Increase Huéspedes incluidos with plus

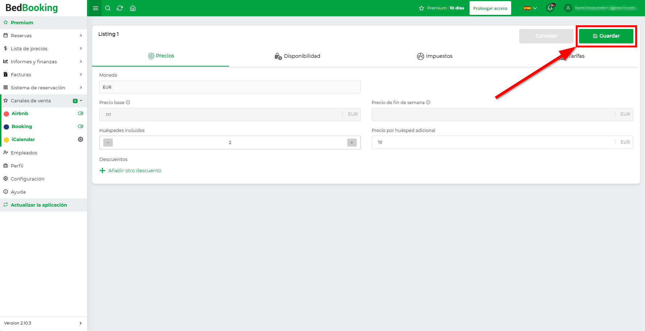click(x=352, y=143)
